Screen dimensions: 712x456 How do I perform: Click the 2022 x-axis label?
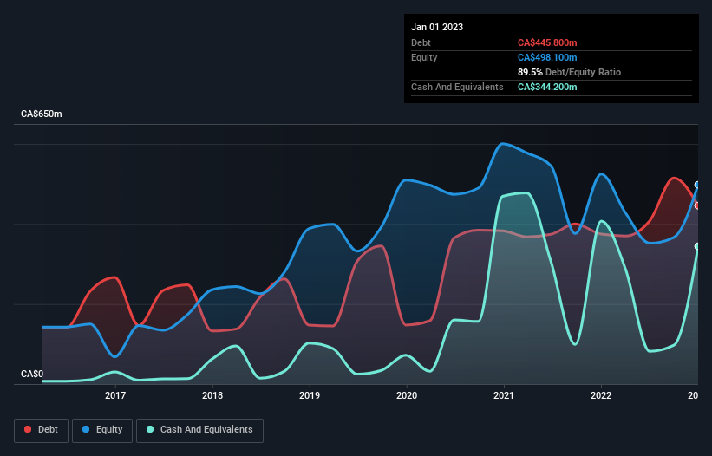[x=601, y=395]
